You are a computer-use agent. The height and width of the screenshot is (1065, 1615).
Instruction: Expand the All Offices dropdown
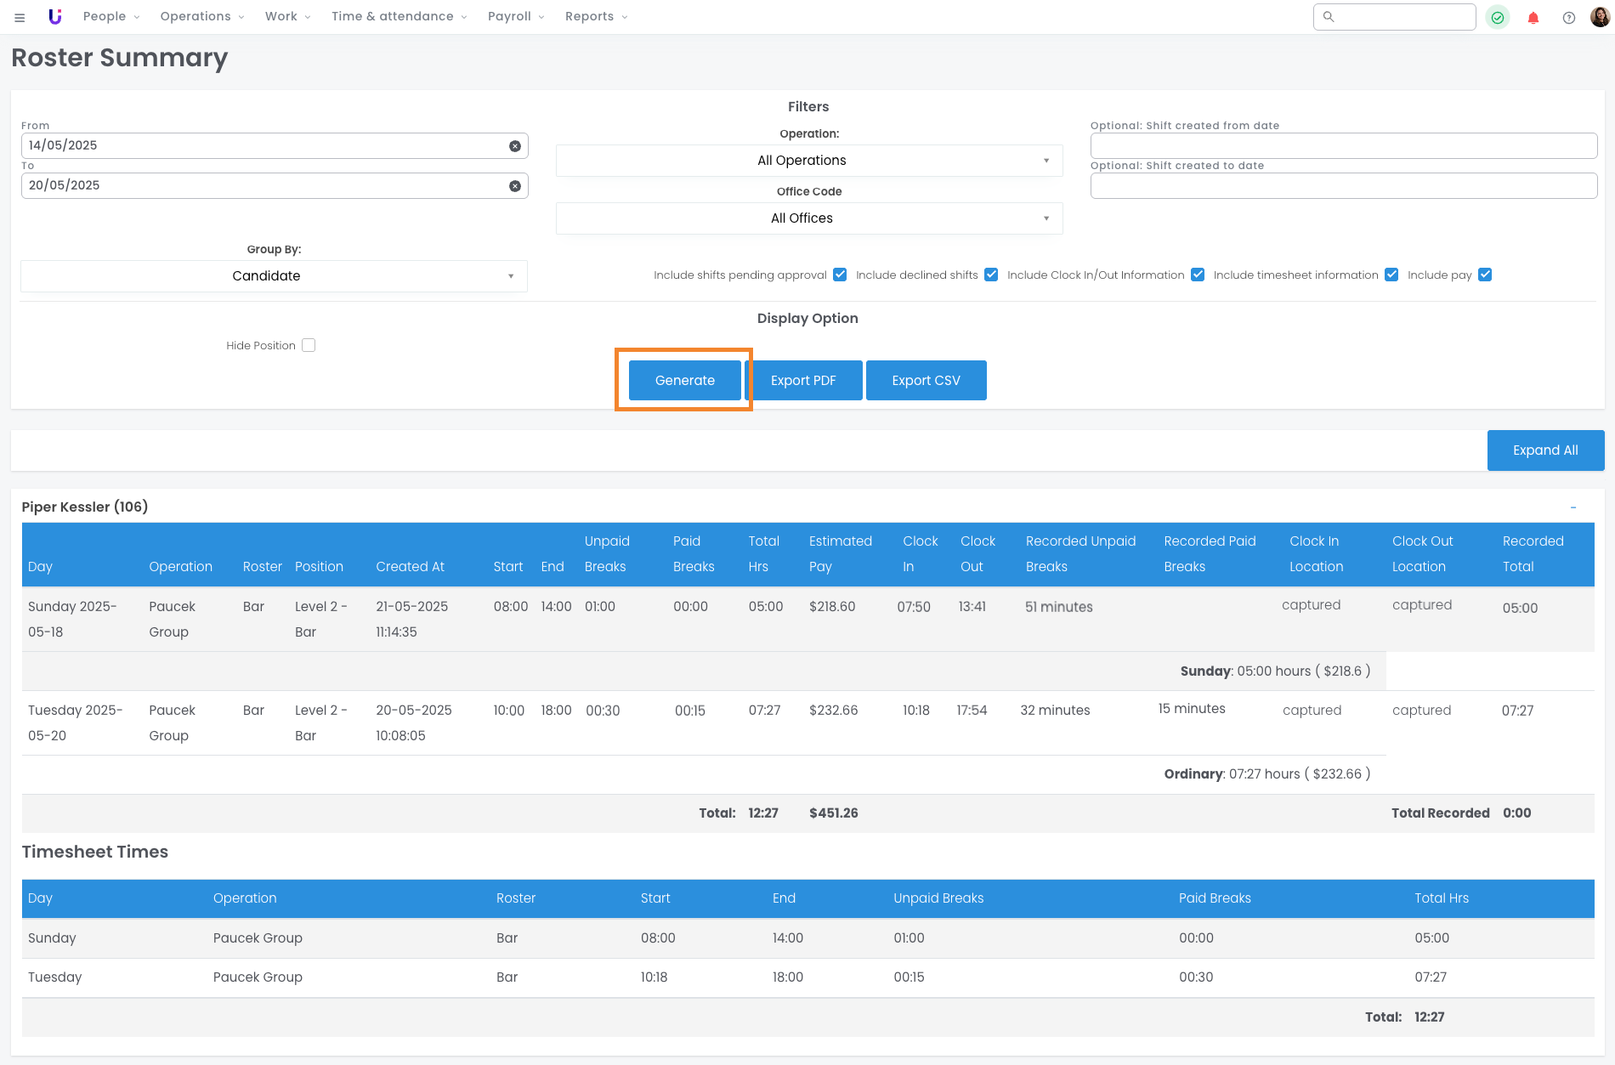[x=808, y=218]
